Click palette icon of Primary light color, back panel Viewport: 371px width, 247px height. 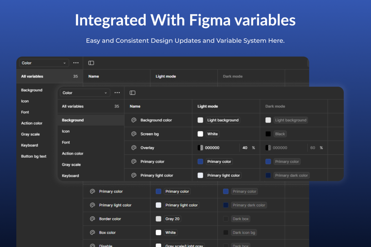(x=92, y=205)
